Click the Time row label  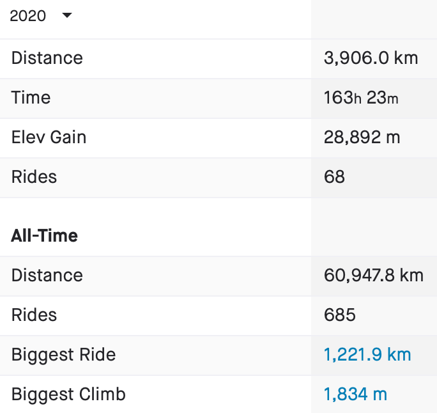coord(31,98)
